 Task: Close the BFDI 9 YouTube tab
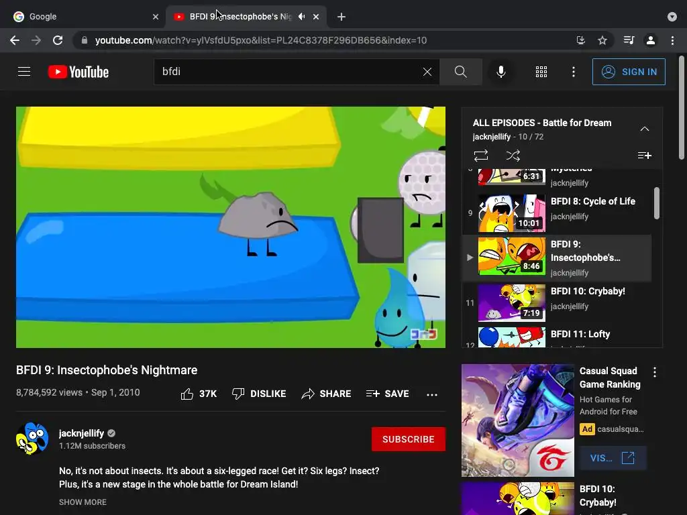click(316, 17)
